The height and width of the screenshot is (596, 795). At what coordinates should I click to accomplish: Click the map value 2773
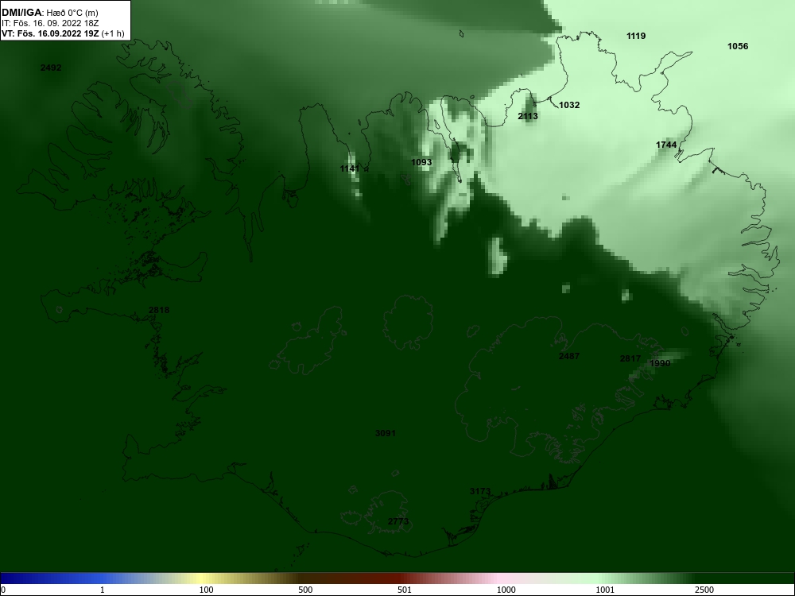[398, 521]
